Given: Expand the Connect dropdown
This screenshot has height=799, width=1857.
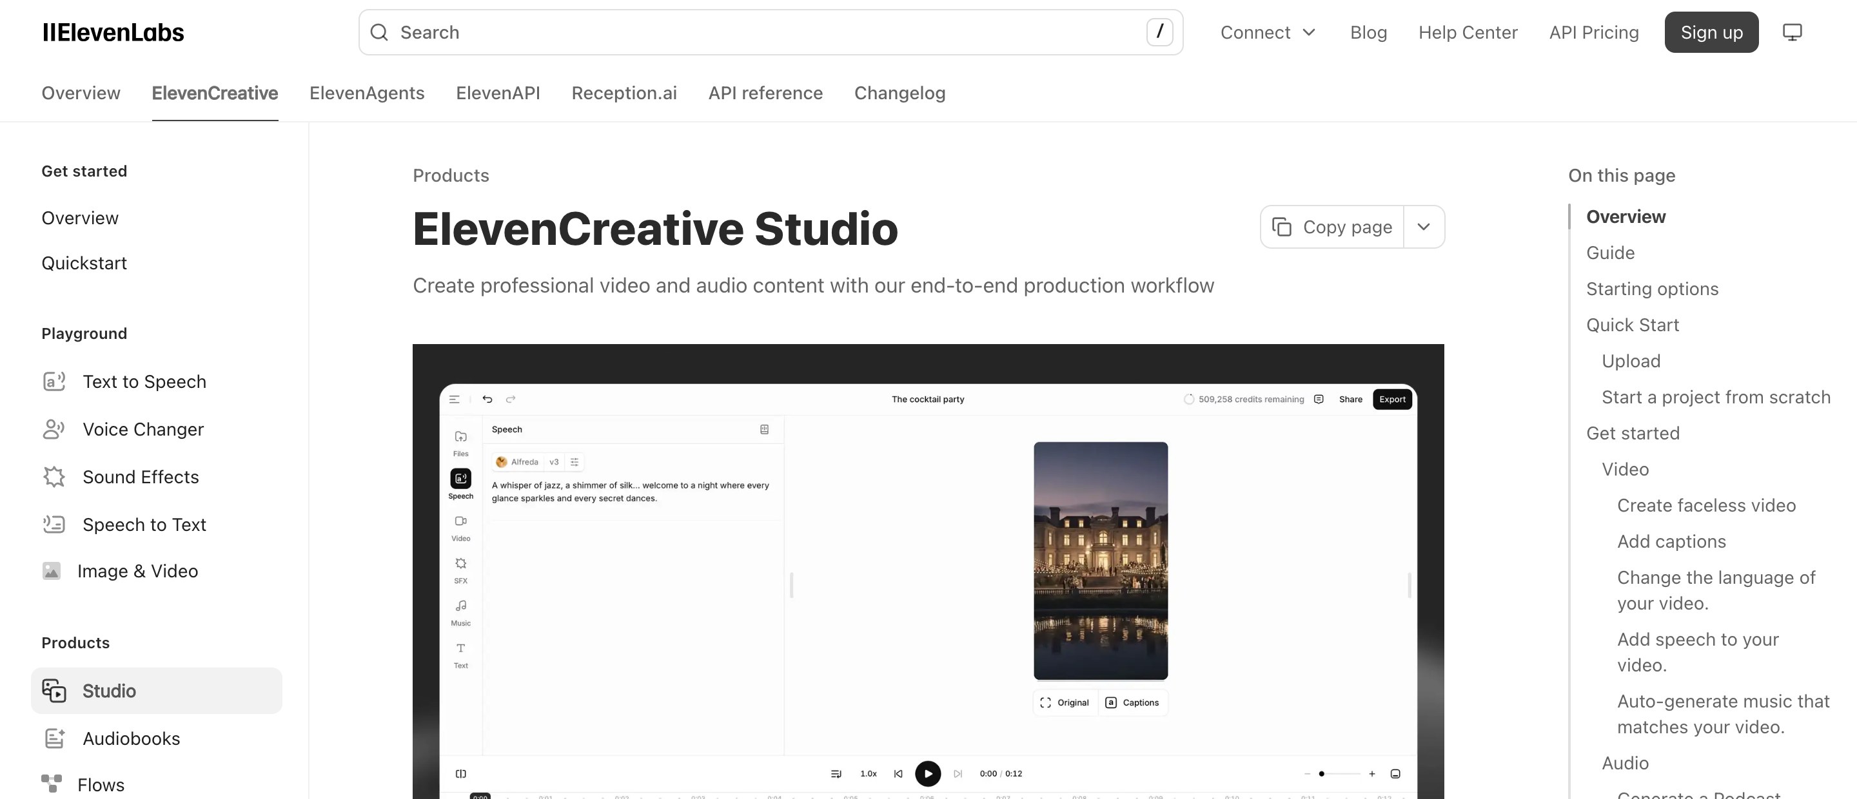Looking at the screenshot, I should [1268, 32].
